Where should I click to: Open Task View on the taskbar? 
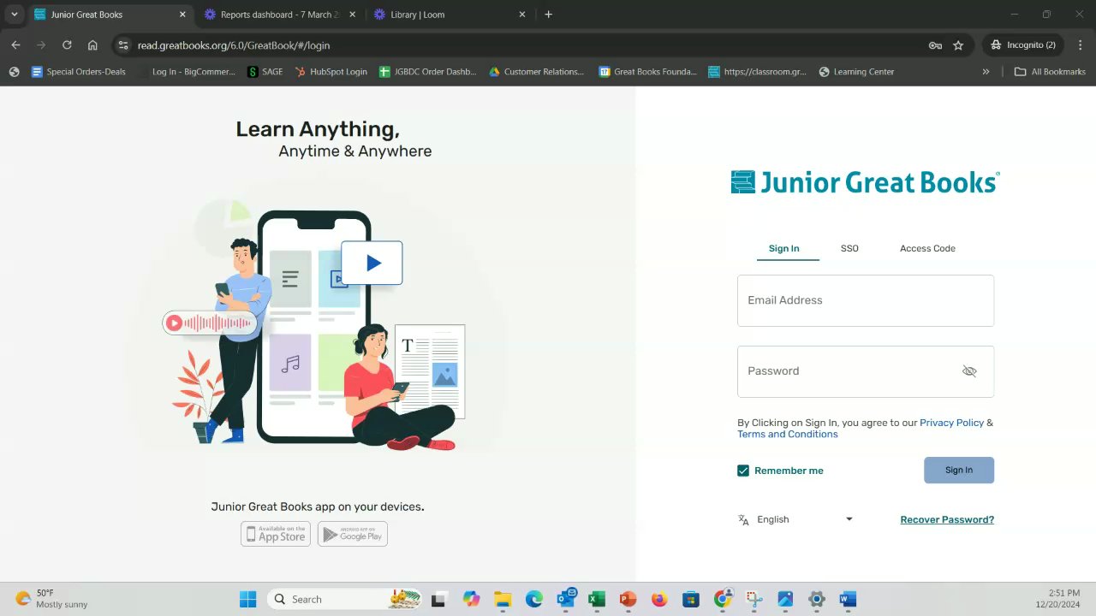(439, 599)
